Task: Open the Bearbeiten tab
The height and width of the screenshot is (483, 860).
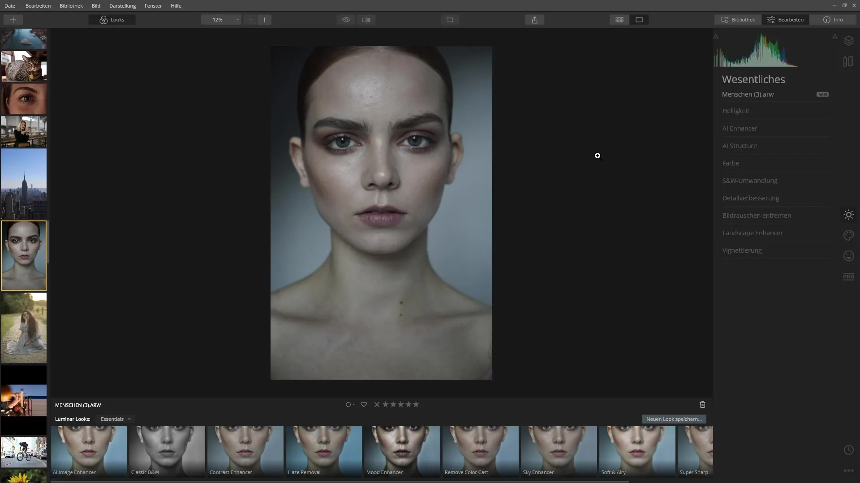Action: [785, 20]
